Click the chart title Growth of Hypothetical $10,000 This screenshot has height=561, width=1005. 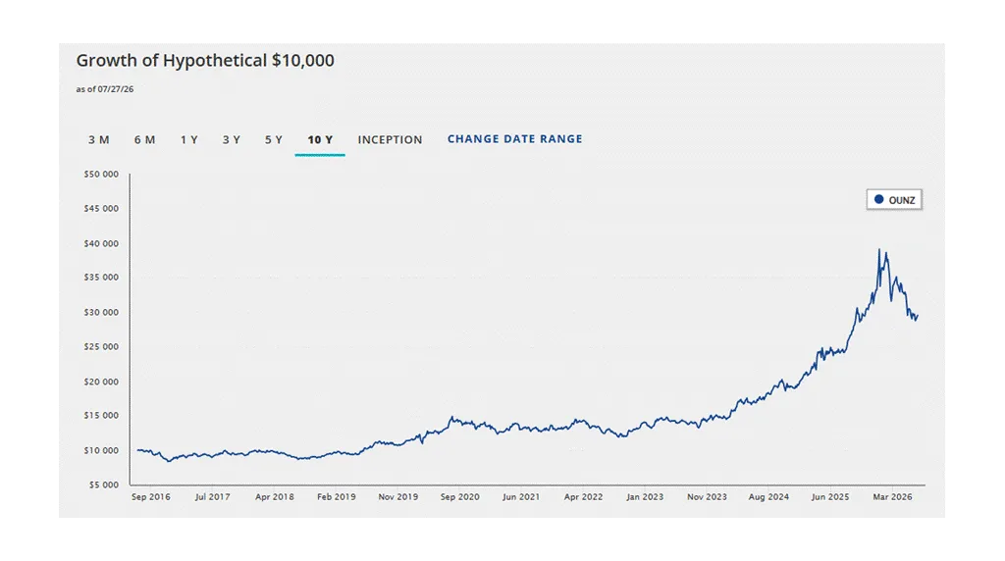pyautogui.click(x=205, y=60)
